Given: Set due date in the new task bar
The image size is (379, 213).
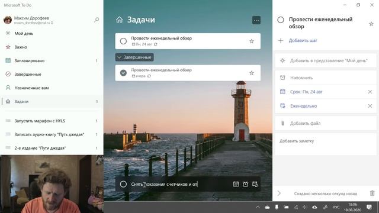Looking at the screenshot, I should (x=236, y=184).
